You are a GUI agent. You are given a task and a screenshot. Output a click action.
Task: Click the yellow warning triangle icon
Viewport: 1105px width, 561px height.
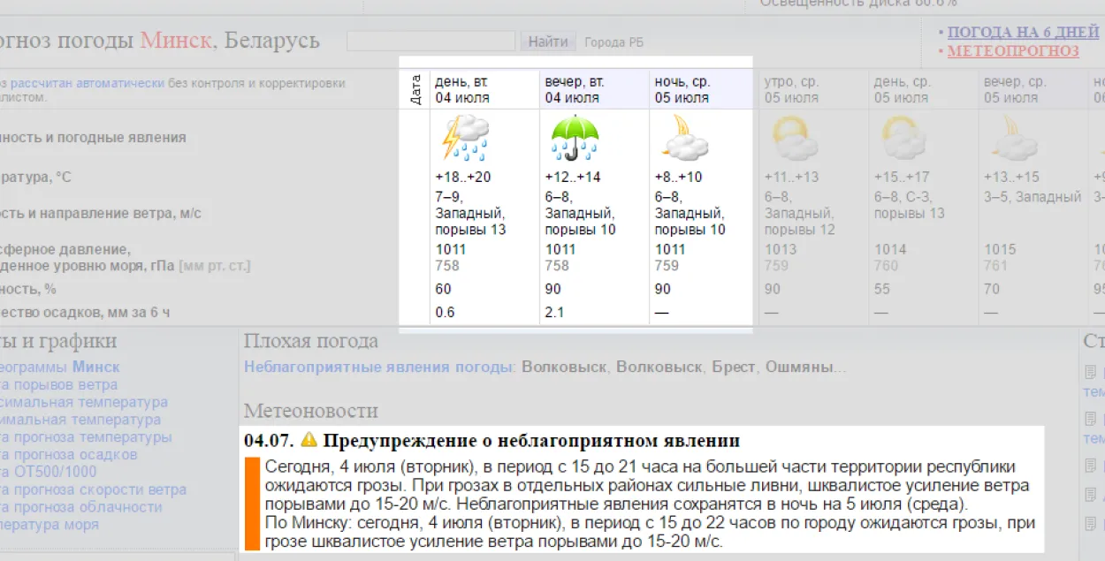(x=309, y=440)
